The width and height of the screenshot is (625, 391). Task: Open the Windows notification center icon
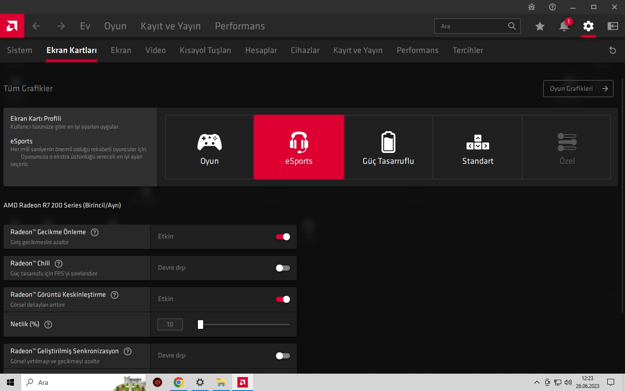click(611, 382)
